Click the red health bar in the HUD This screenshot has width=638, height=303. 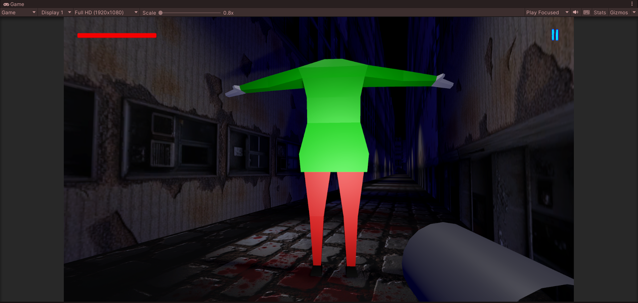117,35
